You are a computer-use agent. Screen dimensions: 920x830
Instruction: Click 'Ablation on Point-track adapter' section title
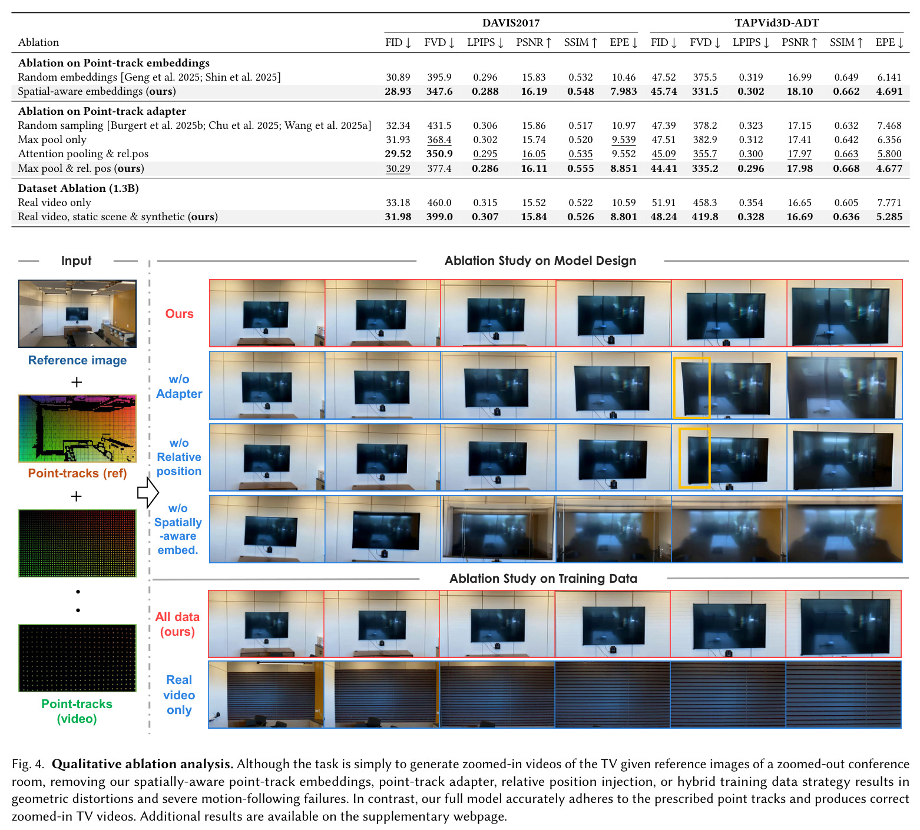tap(102, 111)
